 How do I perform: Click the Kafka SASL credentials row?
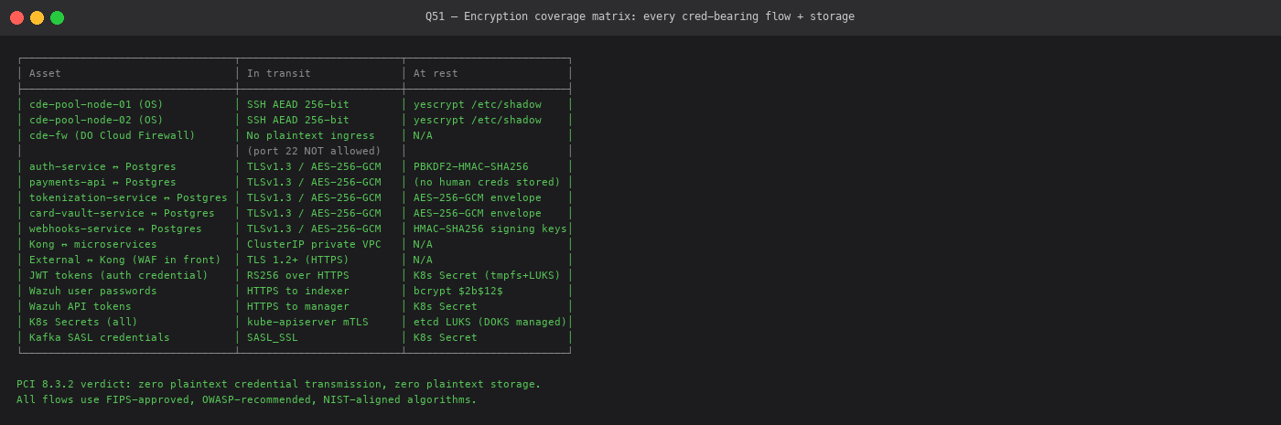click(294, 337)
